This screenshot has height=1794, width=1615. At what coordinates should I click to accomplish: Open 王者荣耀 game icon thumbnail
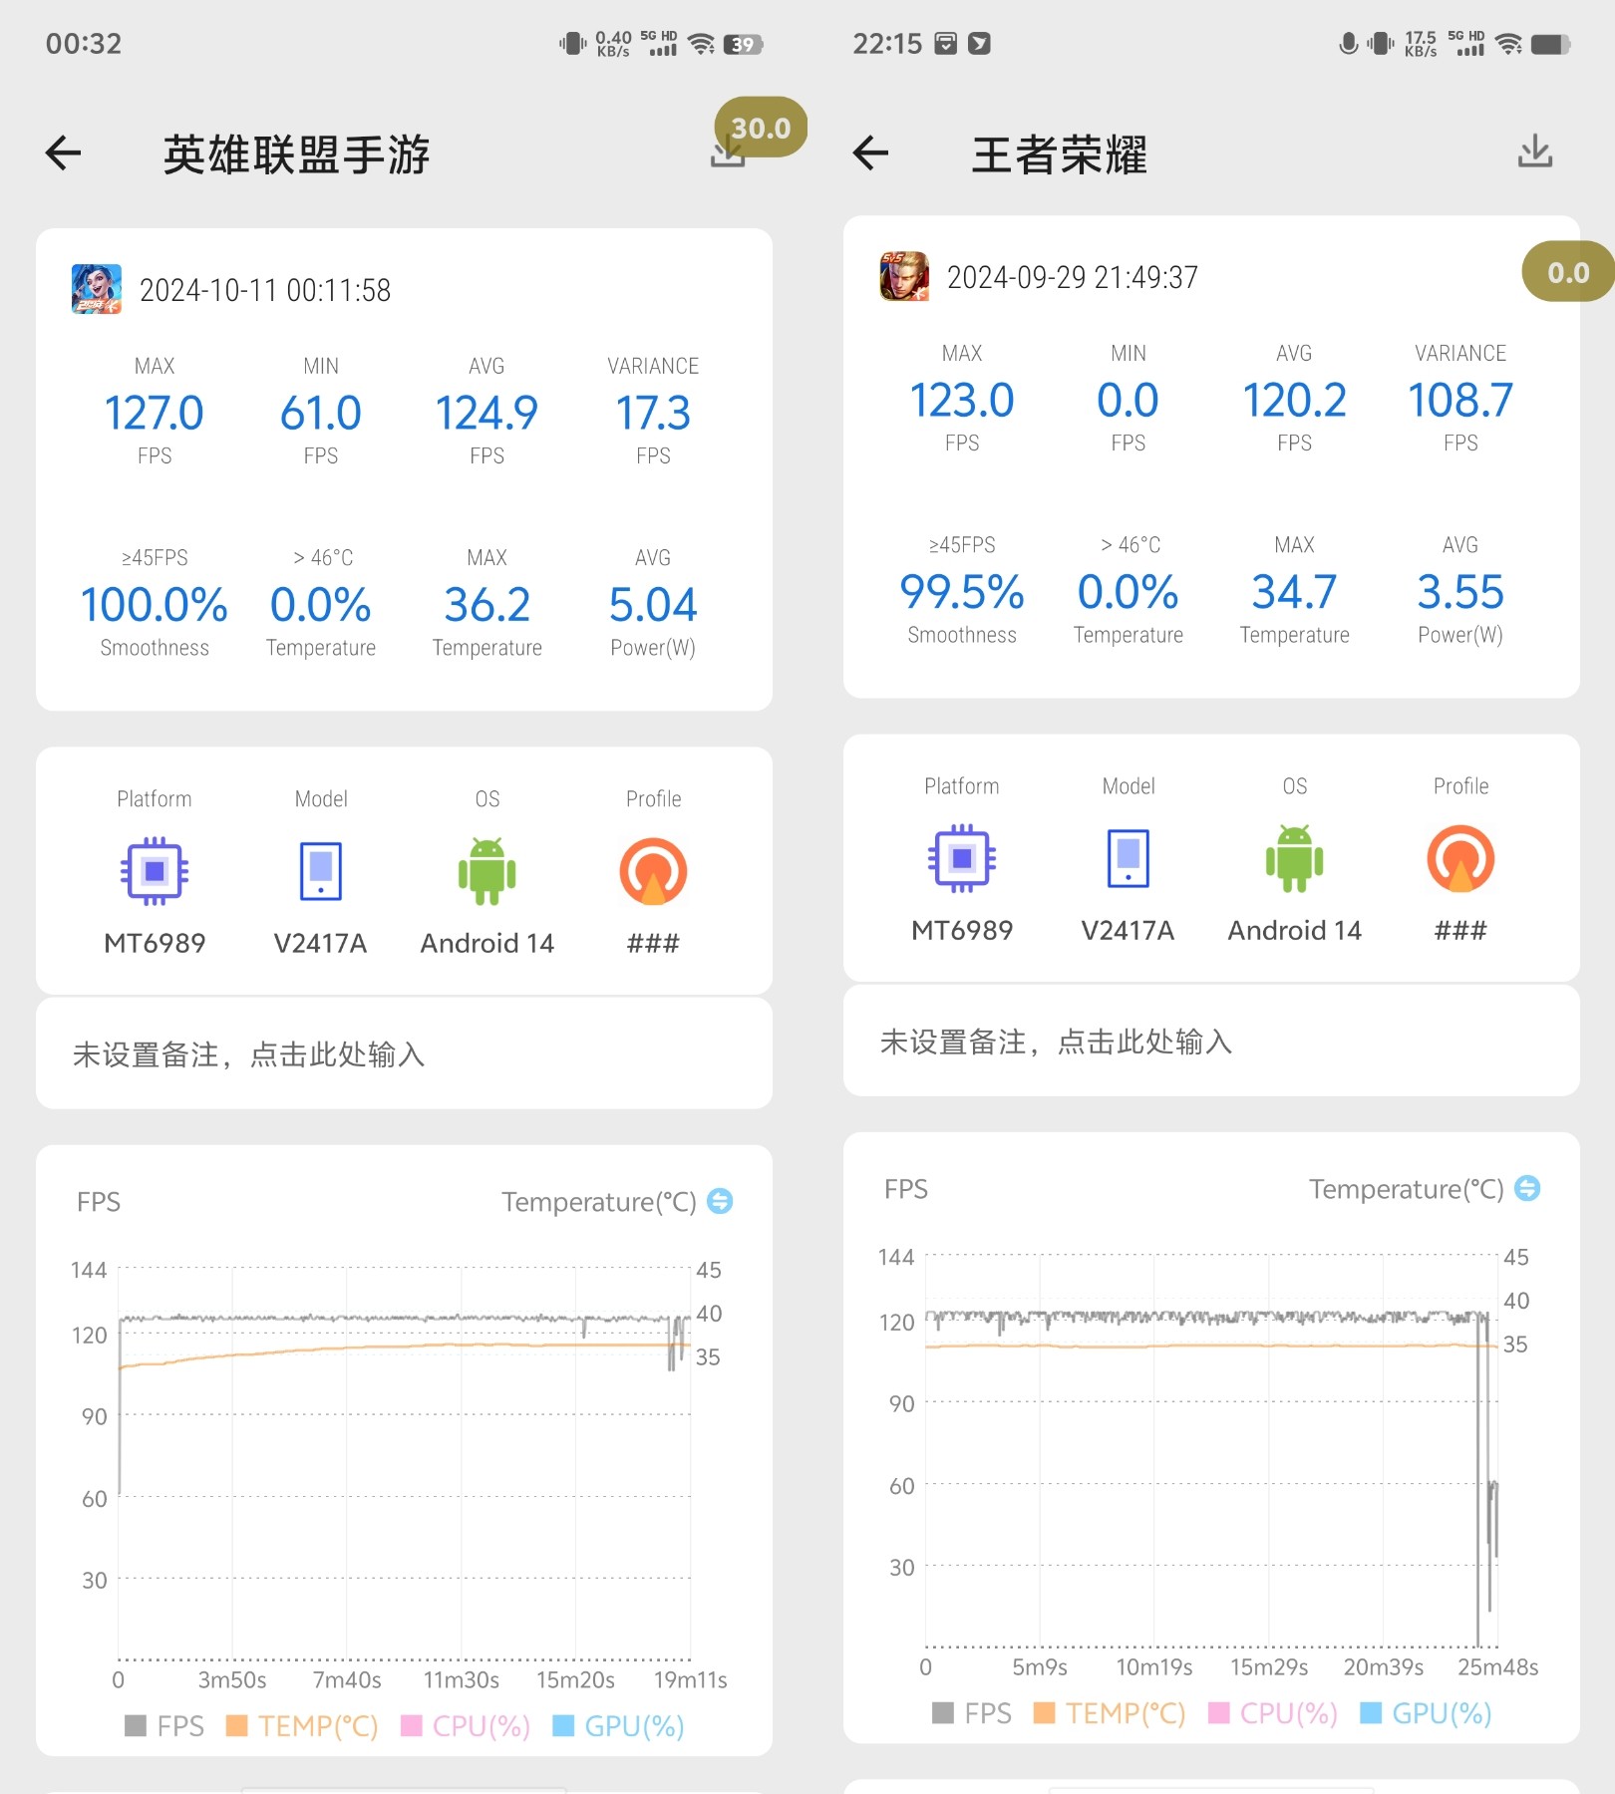tap(904, 276)
